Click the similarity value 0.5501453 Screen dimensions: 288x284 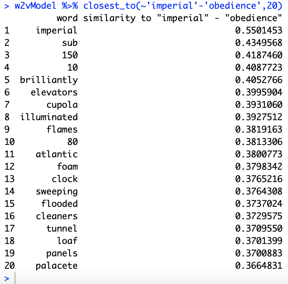(259, 31)
